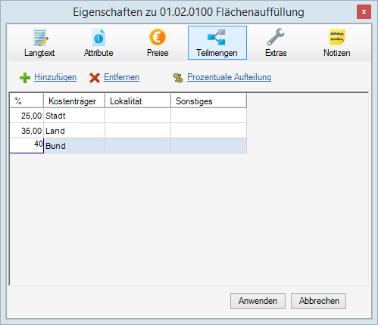Click the Hinzufügen link
Screen dimensions: 378x325
click(55, 77)
